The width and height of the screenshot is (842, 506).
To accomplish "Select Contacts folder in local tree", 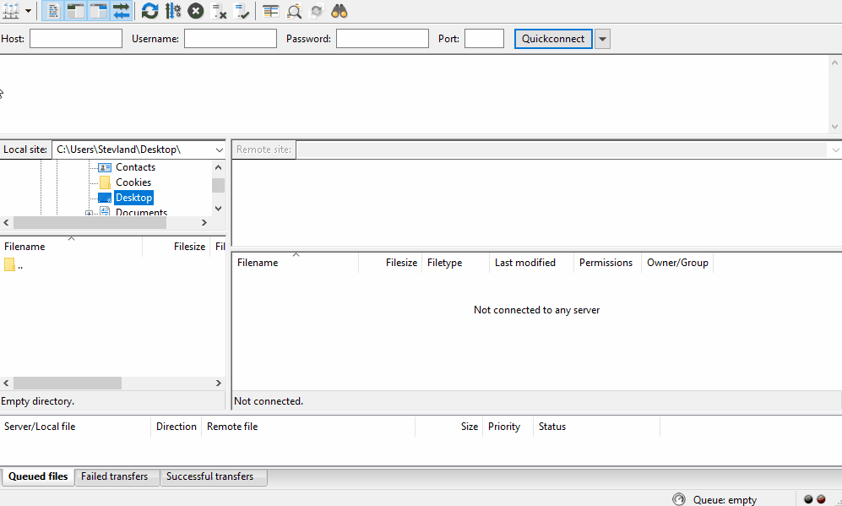I will 135,167.
